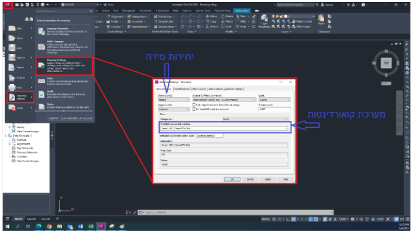Screen dimensions: 413x232
Task: Click the Paste clipboard icon
Action: point(321,20)
